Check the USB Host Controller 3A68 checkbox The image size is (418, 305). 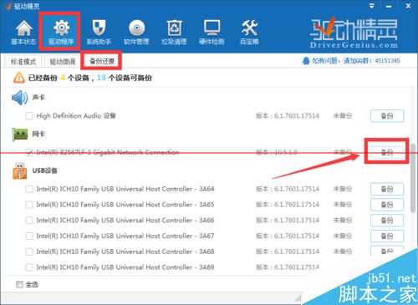29,252
